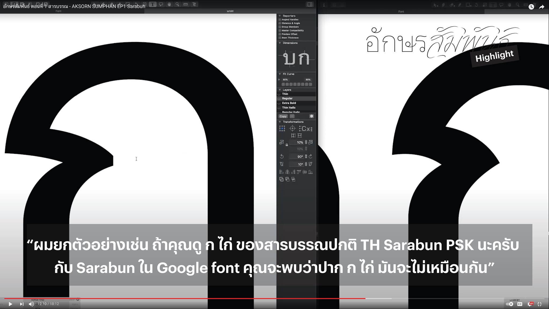Click the 90° rotation stepper
The width and height of the screenshot is (549, 309).
[306, 156]
